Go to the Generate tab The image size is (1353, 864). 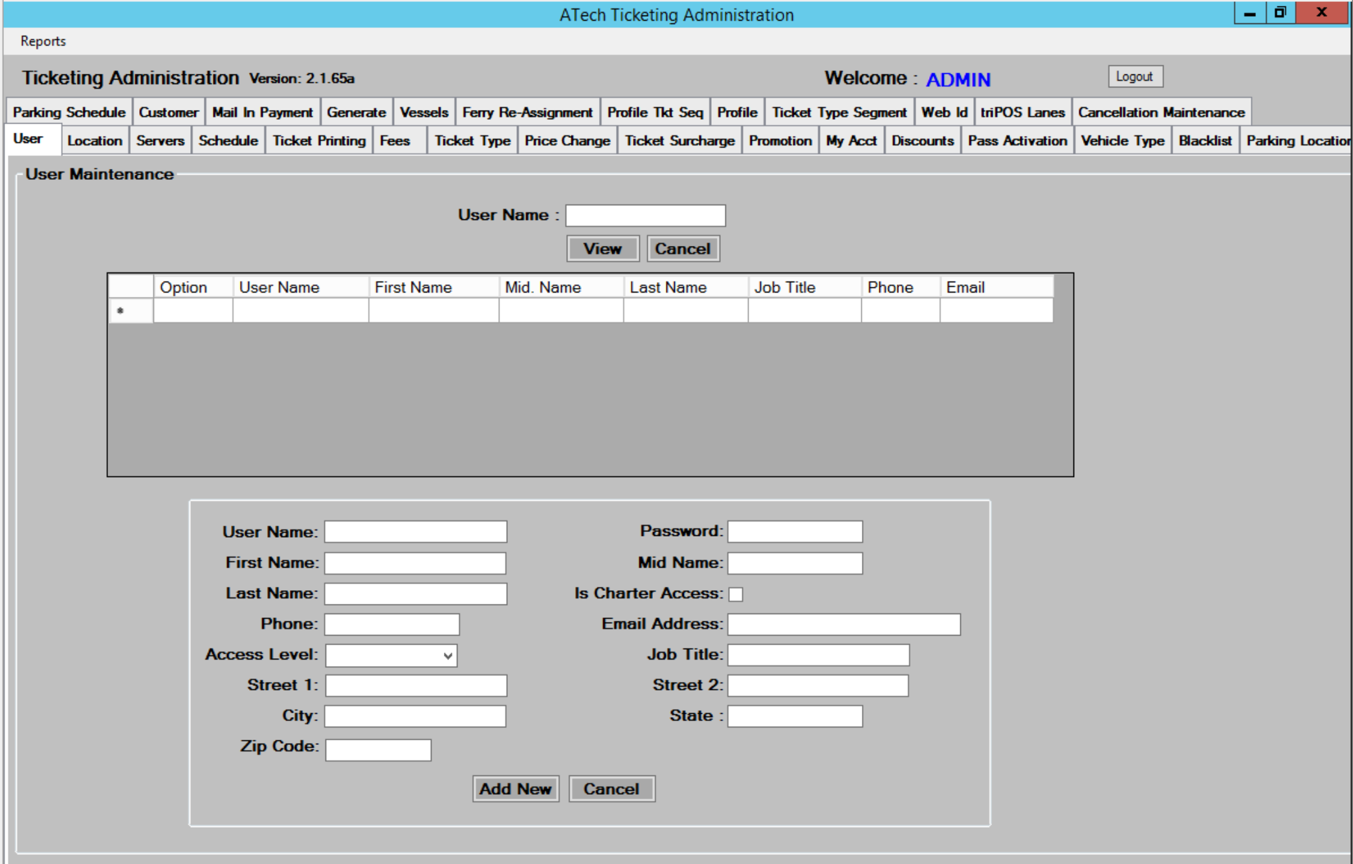click(x=356, y=112)
